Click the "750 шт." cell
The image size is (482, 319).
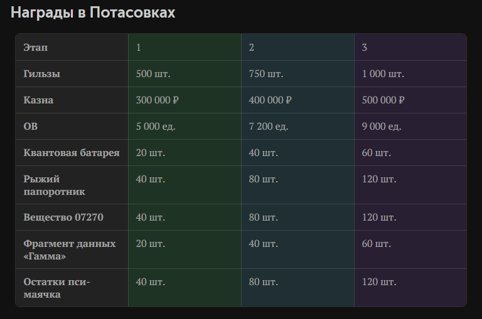tap(265, 74)
